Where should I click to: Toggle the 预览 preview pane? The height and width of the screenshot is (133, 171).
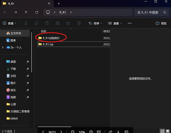click(161, 23)
